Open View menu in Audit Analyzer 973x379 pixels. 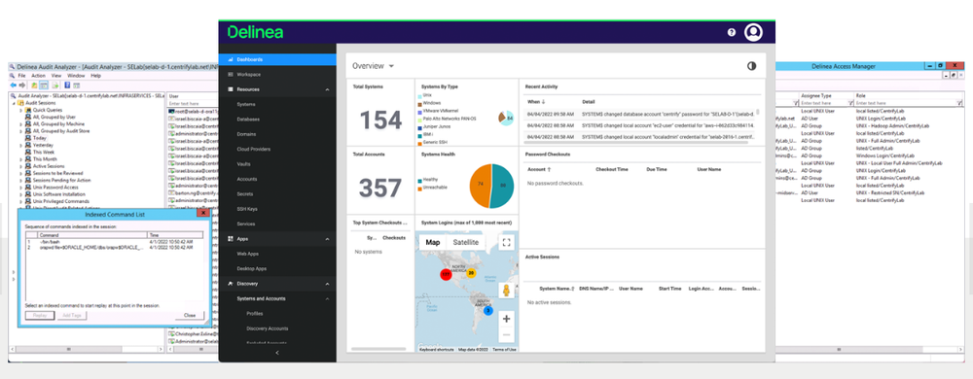(56, 76)
